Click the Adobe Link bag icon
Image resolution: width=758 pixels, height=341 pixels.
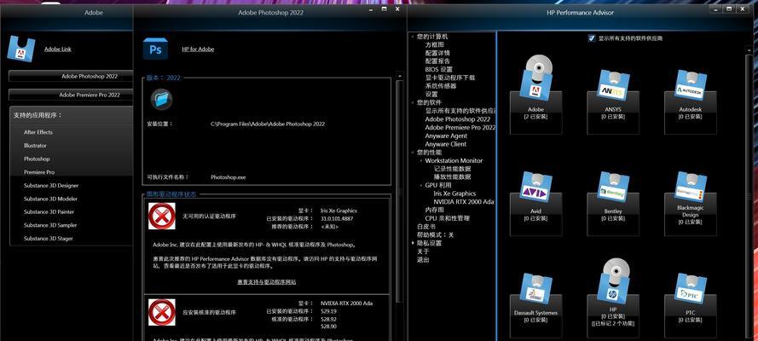tap(20, 49)
